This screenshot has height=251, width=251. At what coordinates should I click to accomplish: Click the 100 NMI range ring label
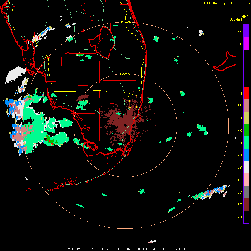(x=125, y=22)
